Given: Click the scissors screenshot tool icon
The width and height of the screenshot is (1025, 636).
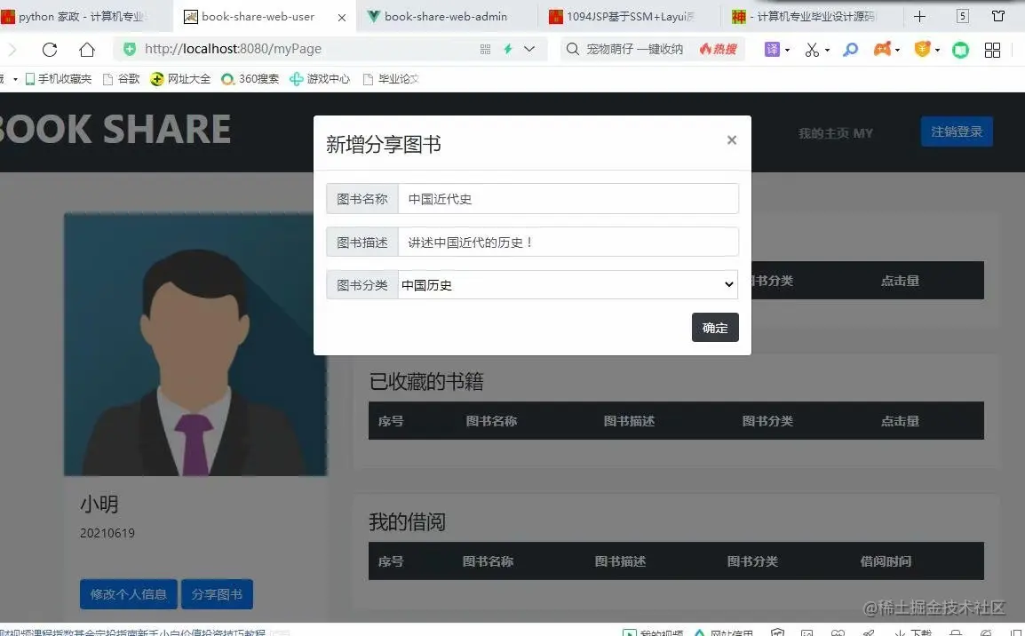Looking at the screenshot, I should coord(812,50).
